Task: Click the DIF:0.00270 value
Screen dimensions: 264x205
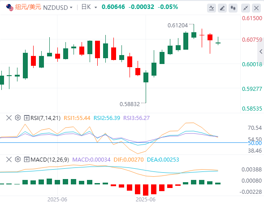Action: pyautogui.click(x=129, y=160)
